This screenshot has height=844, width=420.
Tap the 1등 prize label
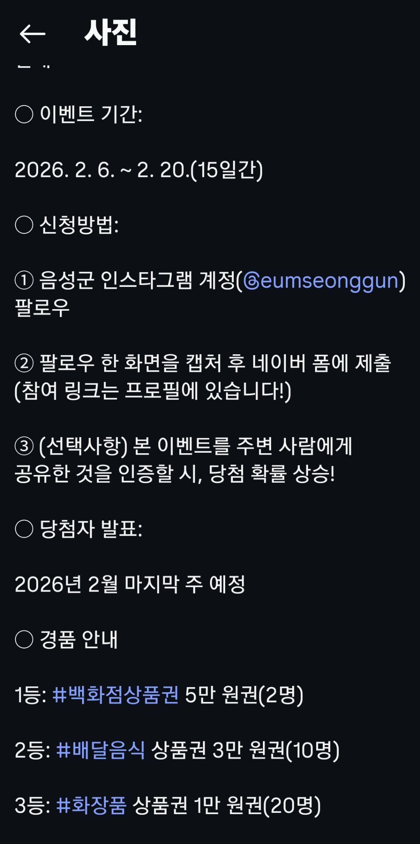pos(30,695)
